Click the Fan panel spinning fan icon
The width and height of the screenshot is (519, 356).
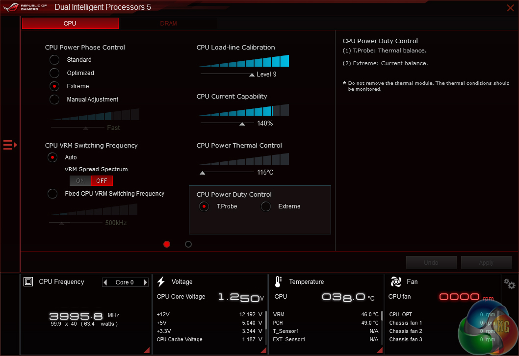click(x=396, y=281)
